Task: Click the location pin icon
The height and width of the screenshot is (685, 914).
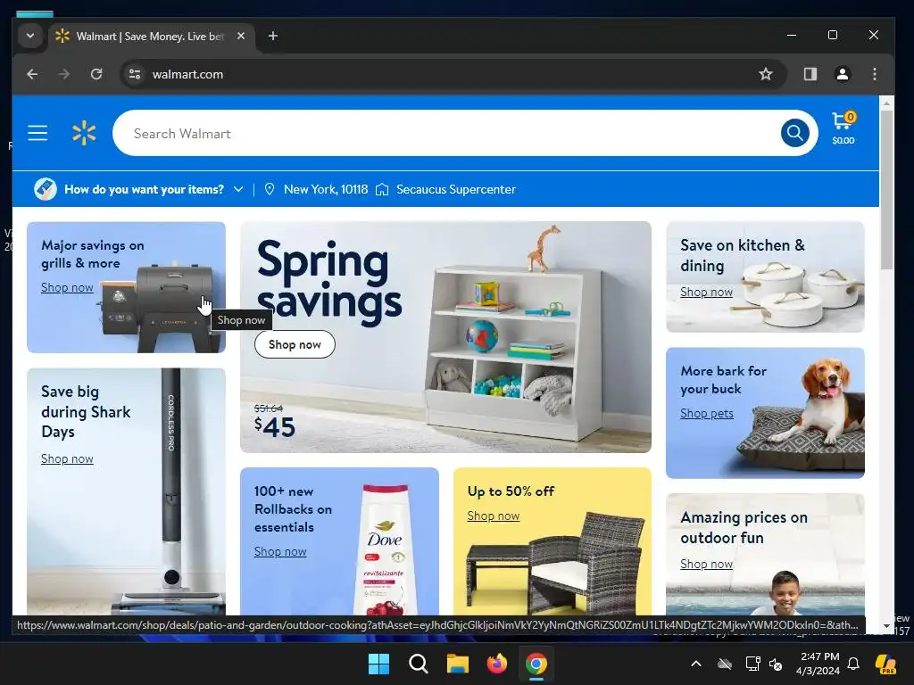Action: tap(270, 189)
